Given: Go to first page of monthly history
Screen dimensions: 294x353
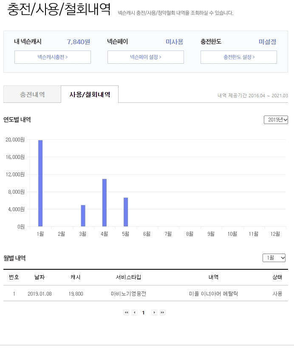Looking at the screenshot, I should (126, 312).
